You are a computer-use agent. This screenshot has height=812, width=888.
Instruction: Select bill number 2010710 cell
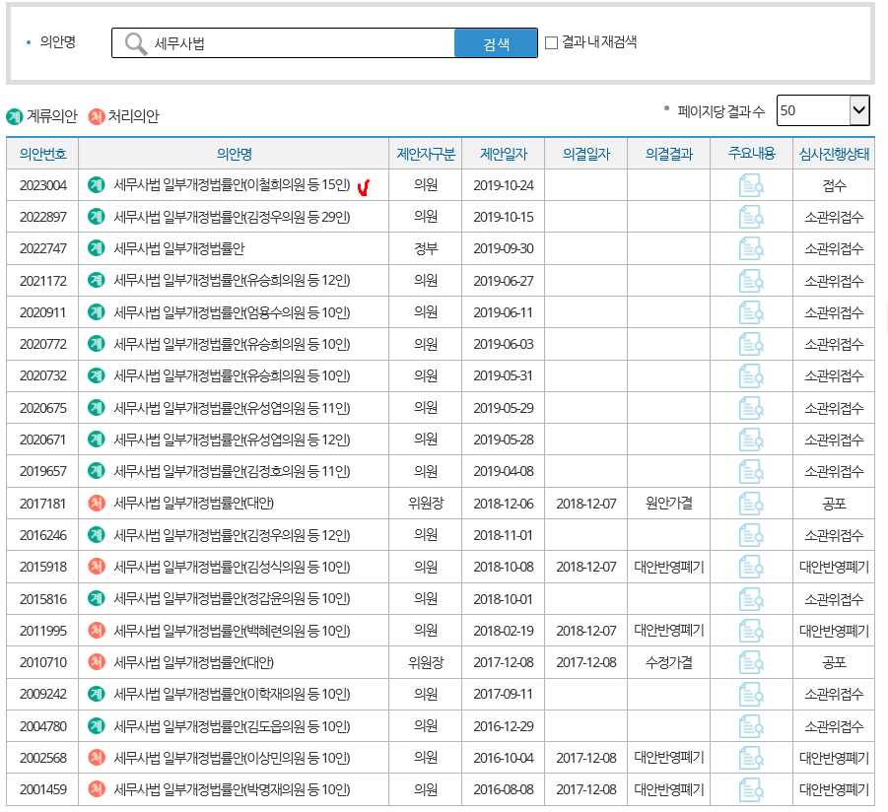[43, 662]
